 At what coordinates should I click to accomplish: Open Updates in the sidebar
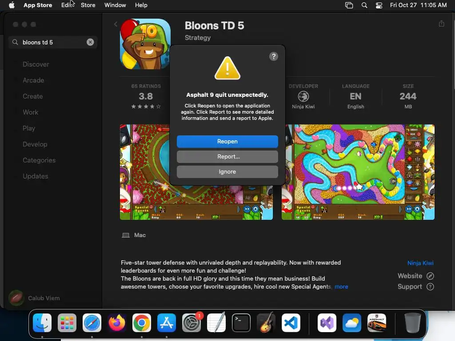coord(36,176)
